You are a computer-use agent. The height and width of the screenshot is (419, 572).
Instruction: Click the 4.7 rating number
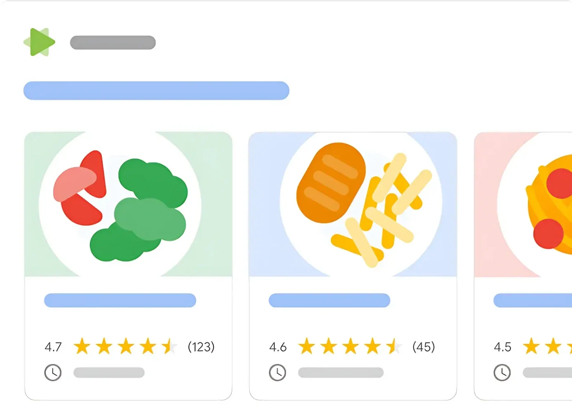(x=53, y=347)
